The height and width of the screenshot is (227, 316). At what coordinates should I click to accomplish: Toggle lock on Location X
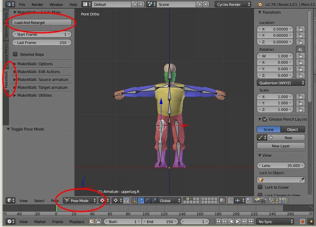pos(301,29)
